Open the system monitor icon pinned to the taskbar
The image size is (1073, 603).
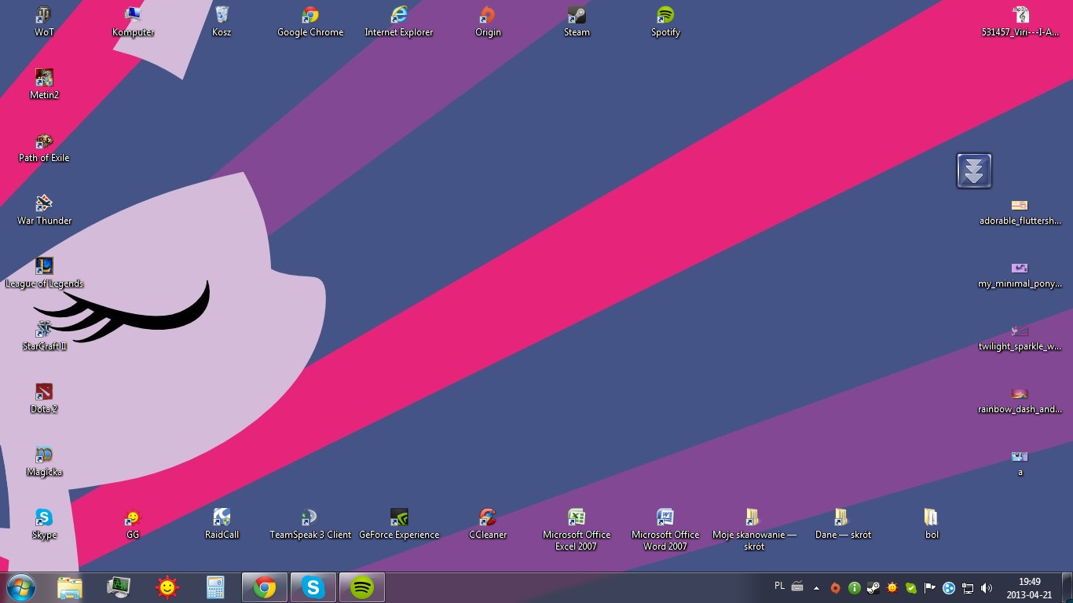119,587
